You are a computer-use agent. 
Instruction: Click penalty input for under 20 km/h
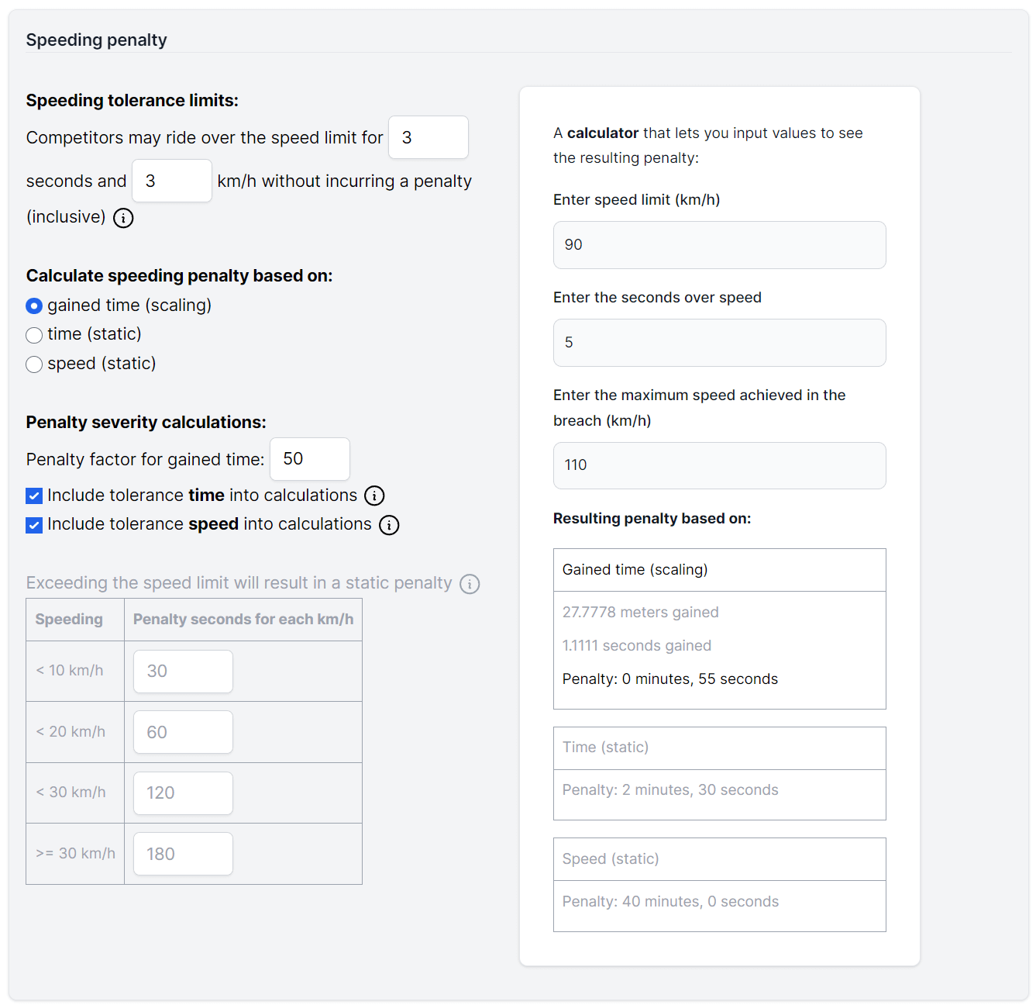(x=183, y=732)
